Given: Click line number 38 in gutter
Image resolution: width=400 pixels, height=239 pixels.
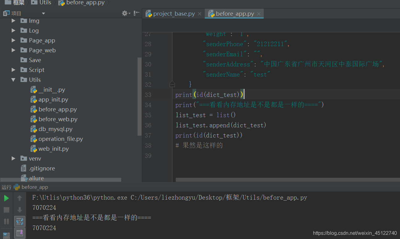Looking at the screenshot, I should coord(148,145).
